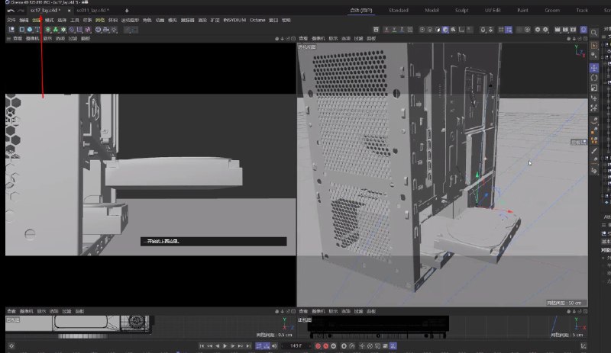Select the Scale tool in right toolbar
This screenshot has width=611, height=353.
tap(594, 88)
